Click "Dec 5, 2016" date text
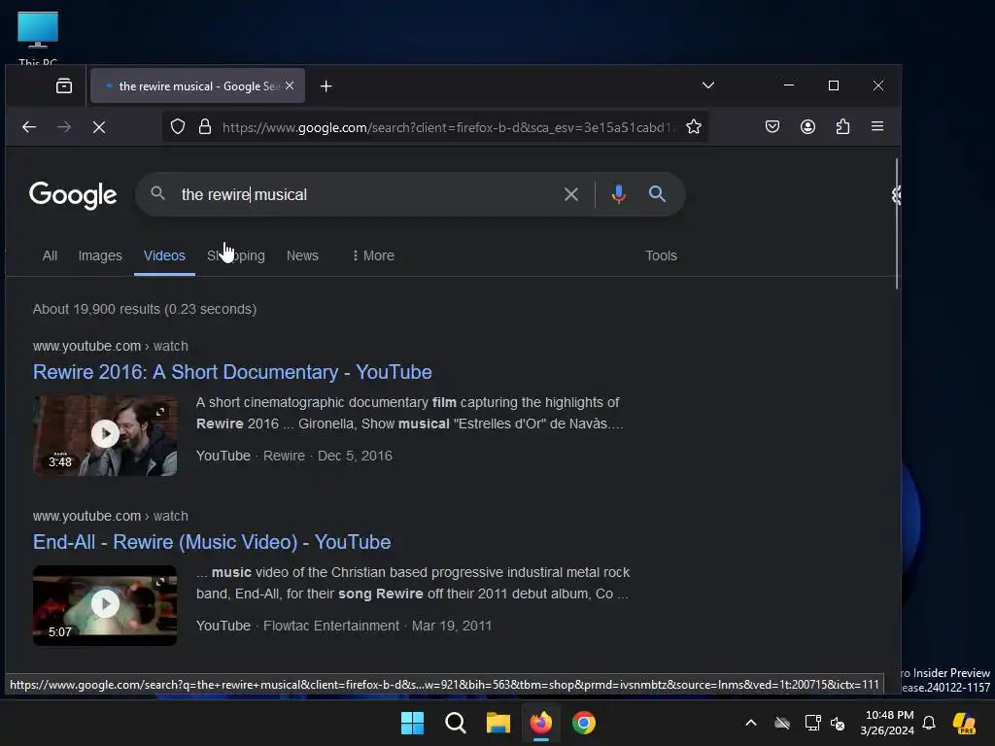 (x=355, y=456)
